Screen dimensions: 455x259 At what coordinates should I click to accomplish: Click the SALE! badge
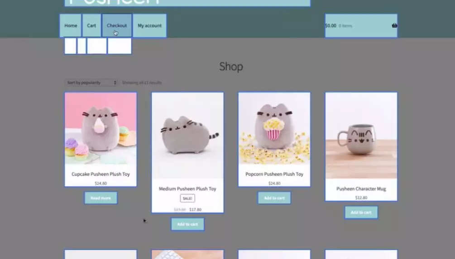pos(187,198)
